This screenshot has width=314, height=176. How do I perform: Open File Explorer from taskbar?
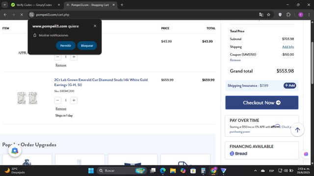click(173, 171)
